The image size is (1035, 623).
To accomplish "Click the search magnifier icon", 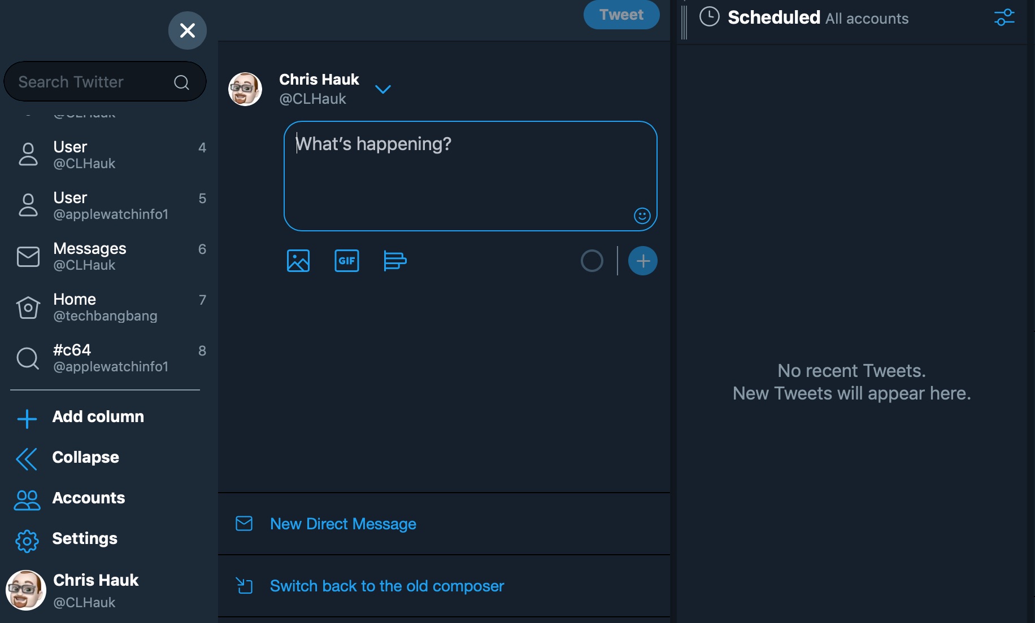I will click(181, 82).
